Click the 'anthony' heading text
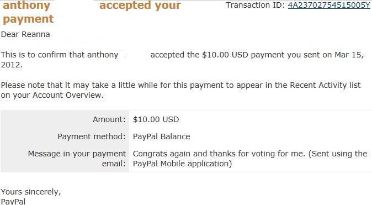372x205 pixels. (x=26, y=5)
